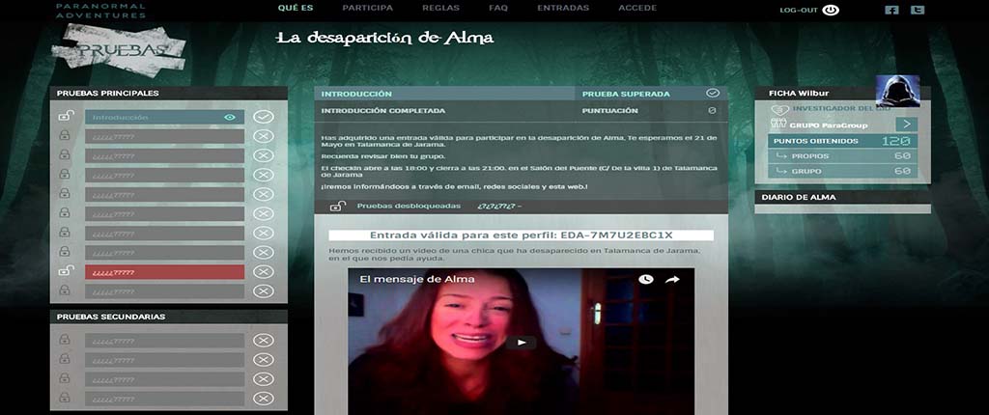Expand the Pruebas desbloqueadas row
This screenshot has width=989, height=415.
tap(521, 207)
